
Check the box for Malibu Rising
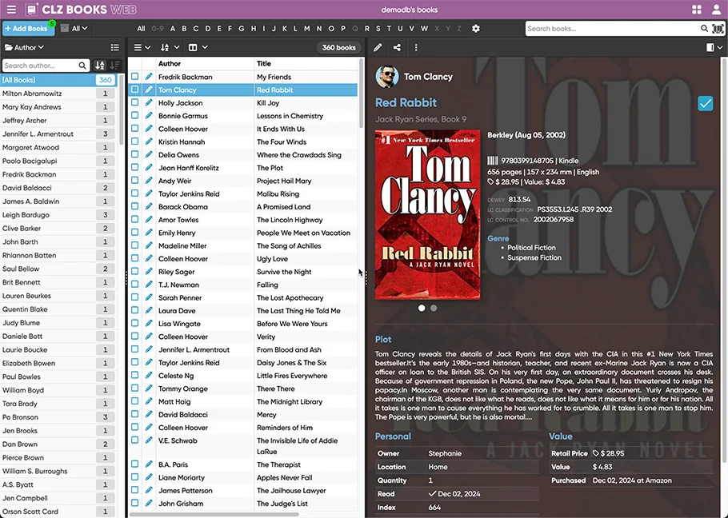point(134,193)
